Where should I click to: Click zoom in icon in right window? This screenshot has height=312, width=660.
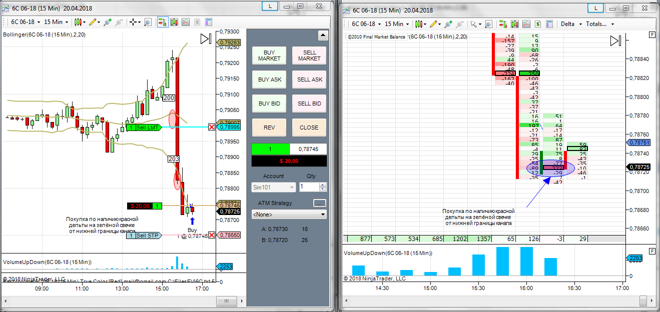448,23
